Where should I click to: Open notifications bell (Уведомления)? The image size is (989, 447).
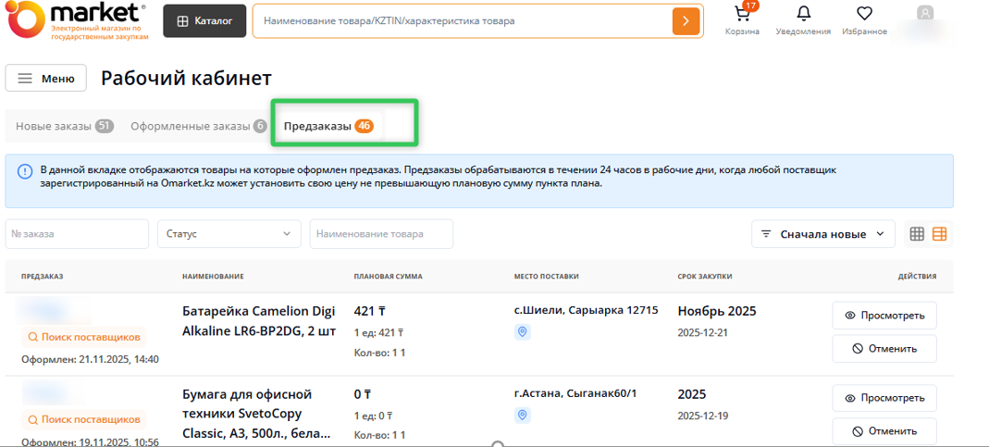[803, 15]
